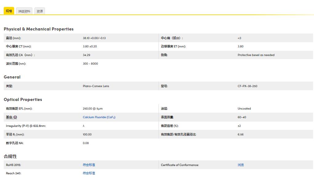The image size is (314, 181).
Task: Open the Calcium Fluoride (CaF₂) link
Action: [99, 117]
